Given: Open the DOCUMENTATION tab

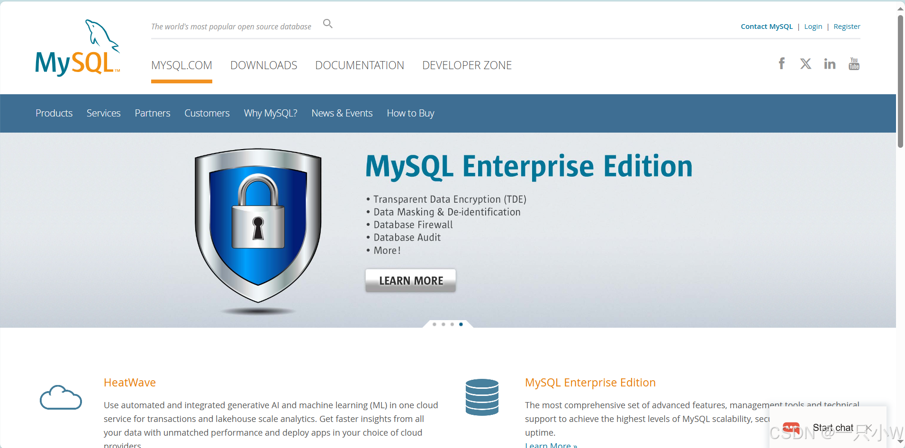Looking at the screenshot, I should coord(360,65).
